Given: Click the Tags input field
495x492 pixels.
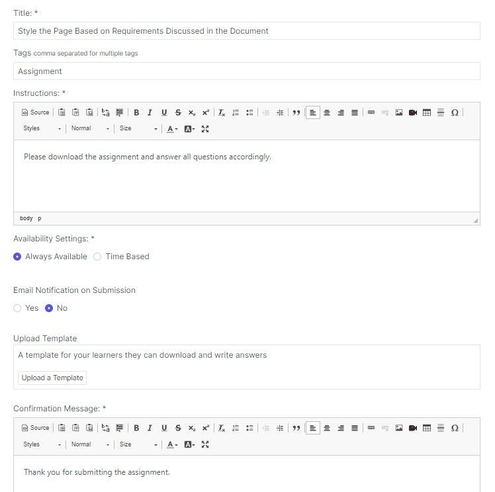Looking at the screenshot, I should coord(247,71).
